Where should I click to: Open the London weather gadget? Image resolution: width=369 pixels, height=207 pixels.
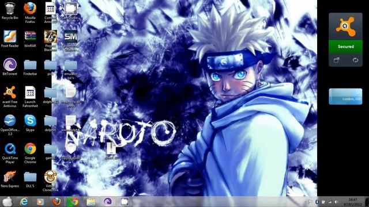(x=345, y=97)
